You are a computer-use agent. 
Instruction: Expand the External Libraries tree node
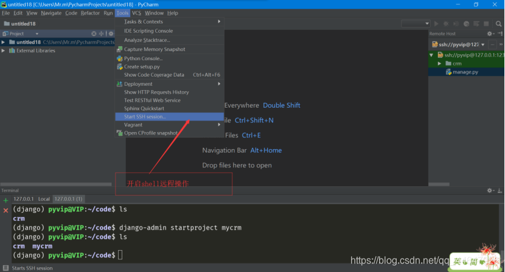tap(3, 51)
